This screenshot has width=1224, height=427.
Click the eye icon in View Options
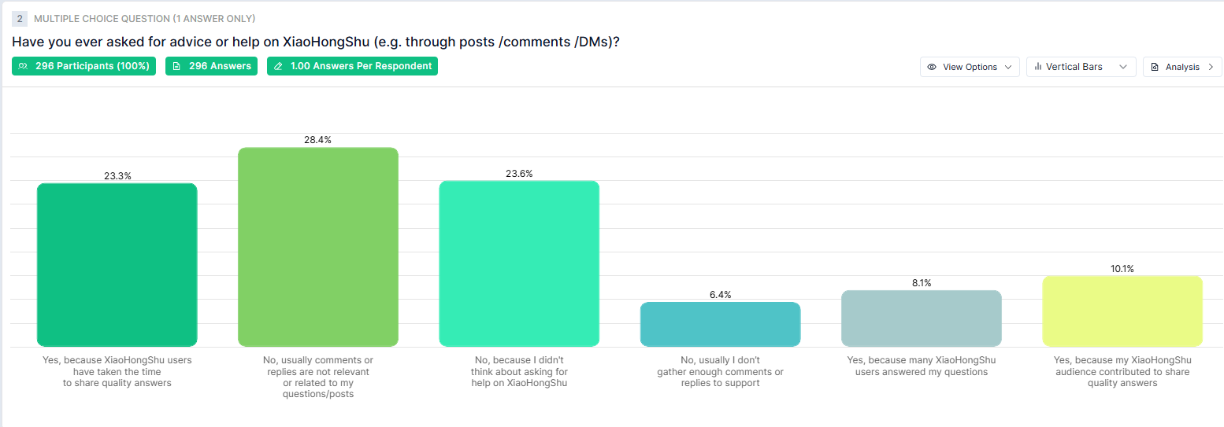932,67
